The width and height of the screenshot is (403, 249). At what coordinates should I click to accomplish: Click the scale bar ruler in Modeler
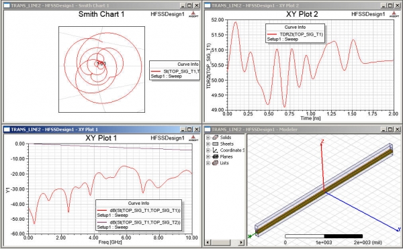(324, 236)
